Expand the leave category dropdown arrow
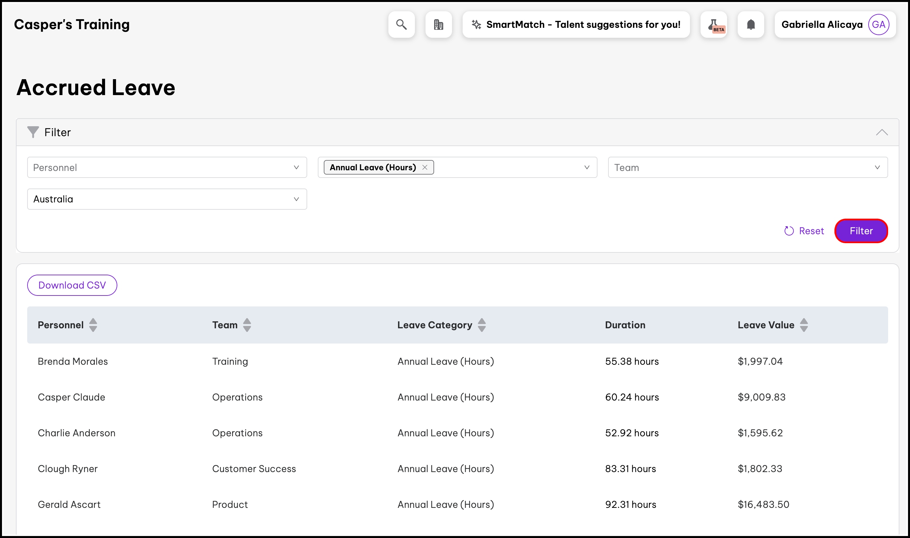Image resolution: width=910 pixels, height=538 pixels. [x=587, y=168]
